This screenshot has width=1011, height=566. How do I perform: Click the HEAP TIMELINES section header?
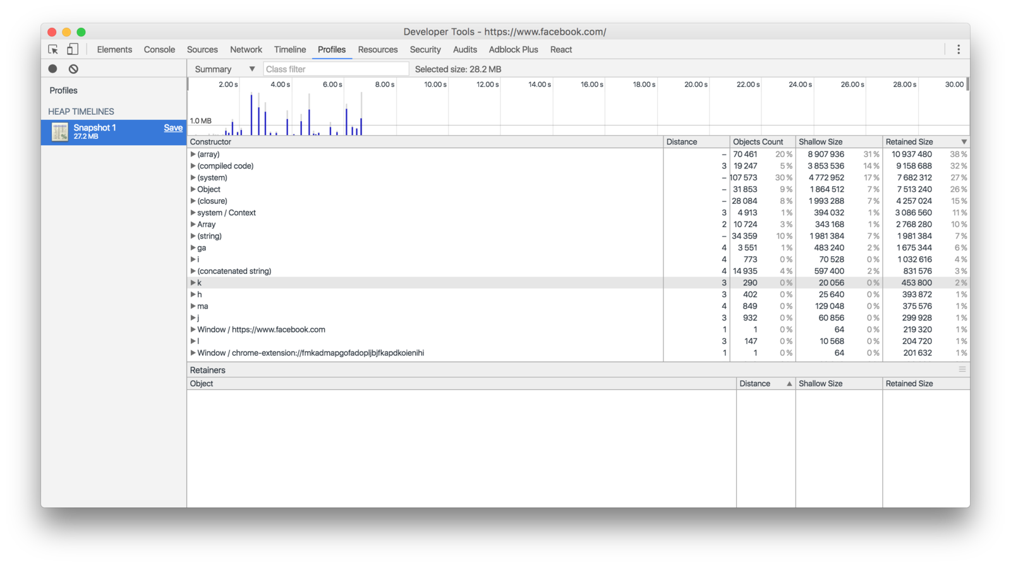pyautogui.click(x=81, y=112)
